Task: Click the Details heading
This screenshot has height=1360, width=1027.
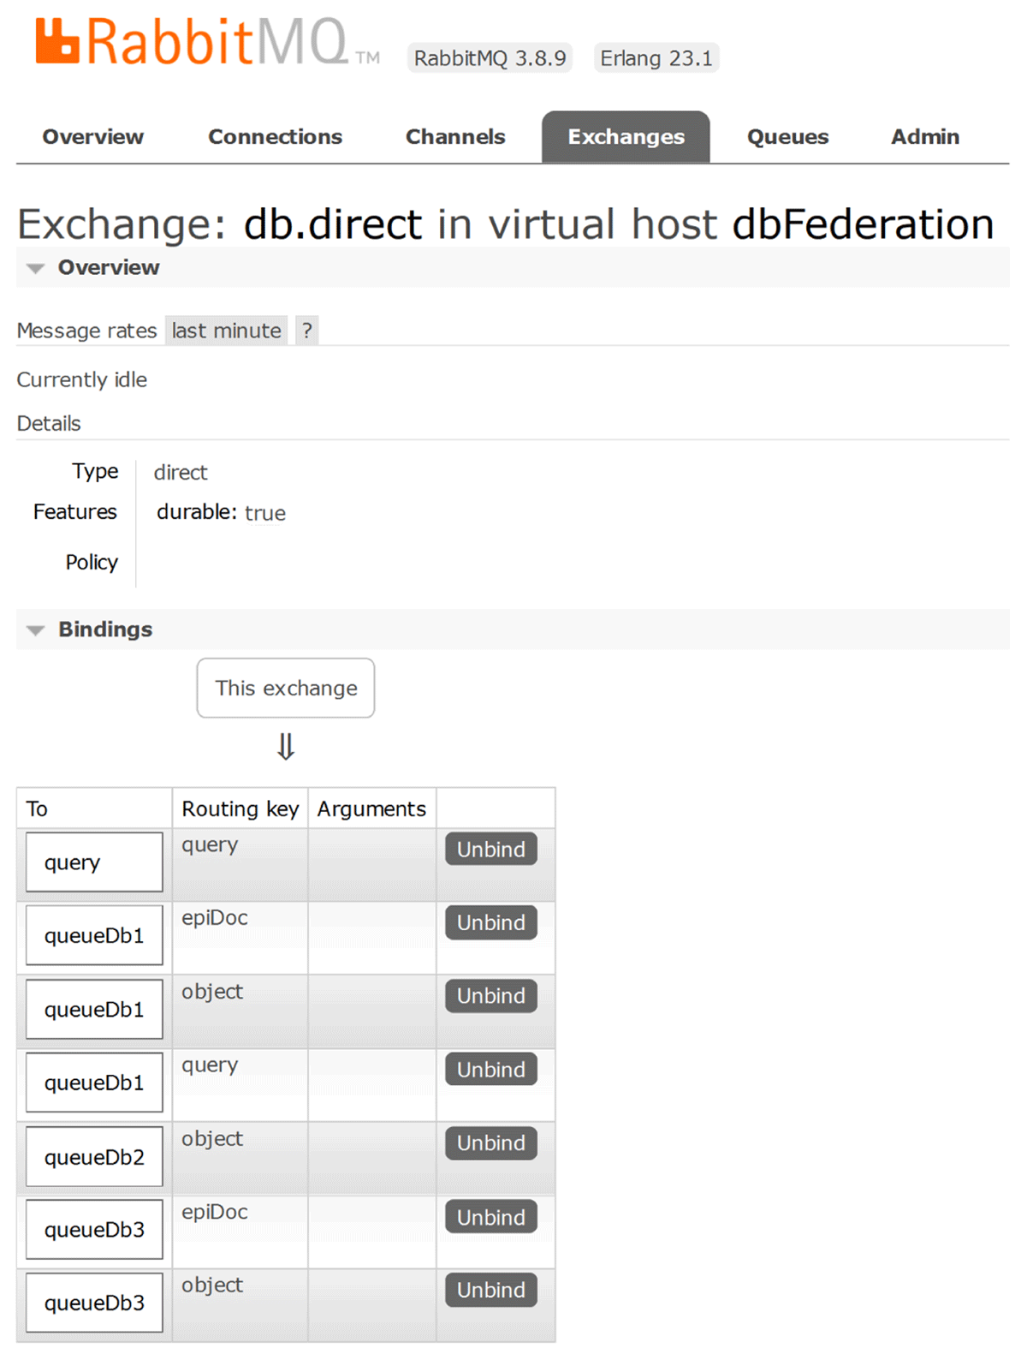Action: coord(49,424)
